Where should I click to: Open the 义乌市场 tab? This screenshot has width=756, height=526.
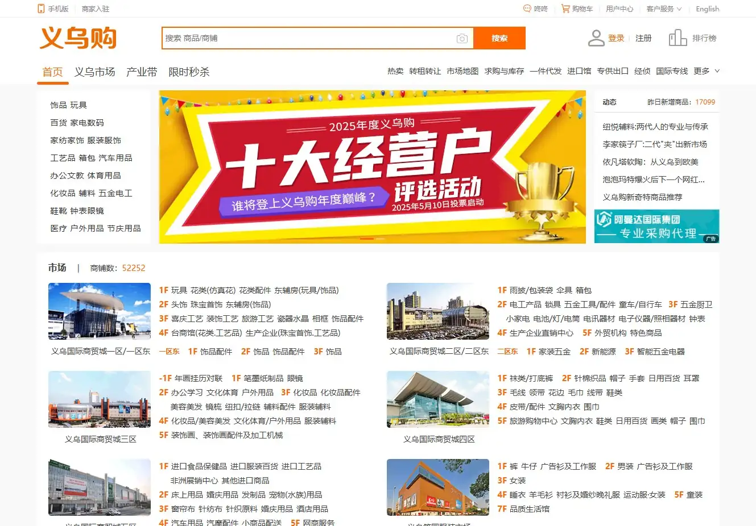pos(94,72)
